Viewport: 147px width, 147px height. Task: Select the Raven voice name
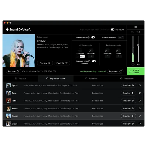click(15, 108)
